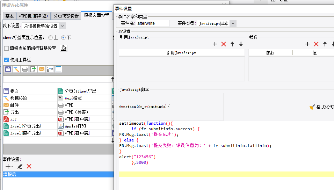Uncheck the 使用工具栏 checkbox
The width and height of the screenshot is (334, 190).
coord(6,60)
